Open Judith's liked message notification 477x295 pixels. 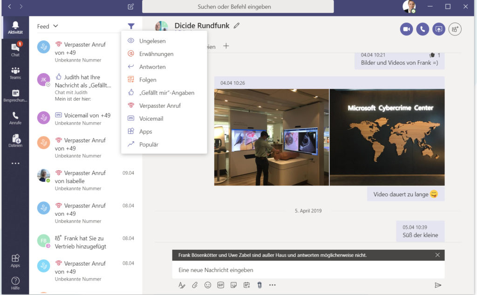pos(86,87)
